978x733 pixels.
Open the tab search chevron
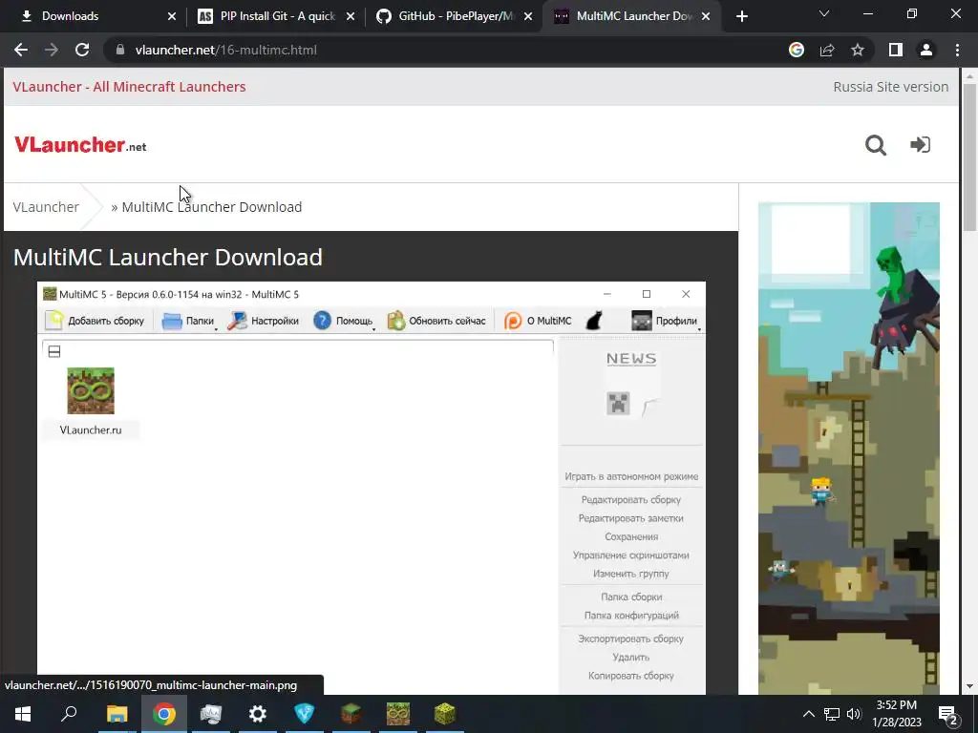[x=824, y=13]
